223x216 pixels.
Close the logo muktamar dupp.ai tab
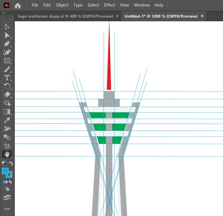(117, 16)
